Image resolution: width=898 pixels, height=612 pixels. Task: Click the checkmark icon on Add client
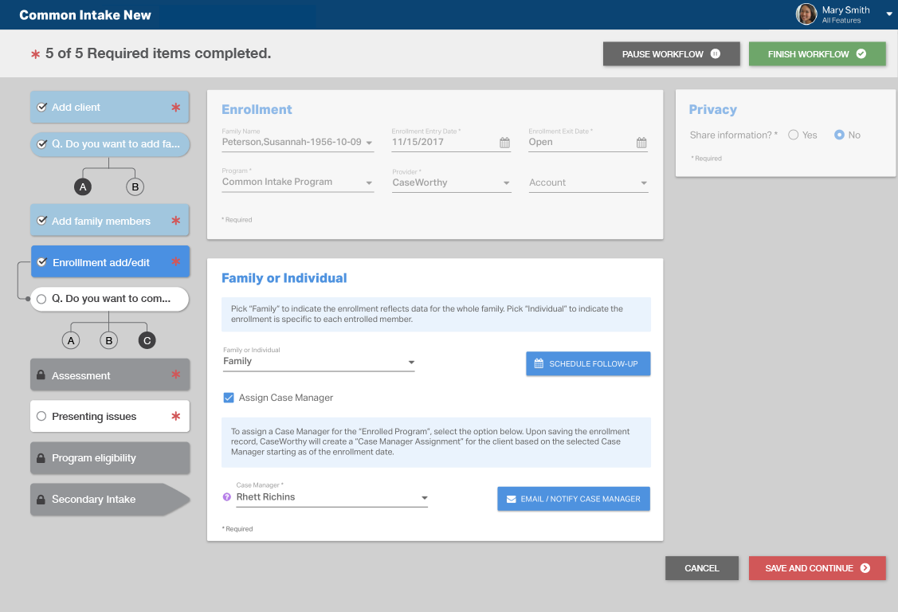click(x=41, y=107)
